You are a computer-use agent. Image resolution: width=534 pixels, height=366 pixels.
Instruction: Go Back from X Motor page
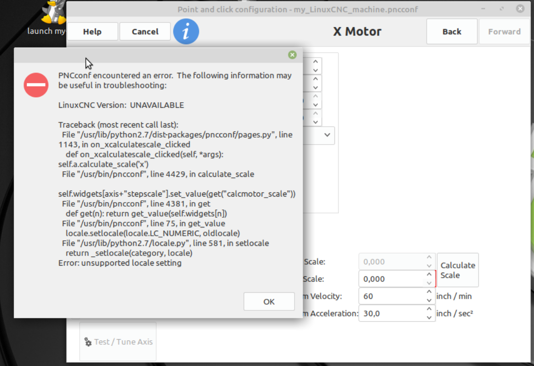pyautogui.click(x=452, y=32)
